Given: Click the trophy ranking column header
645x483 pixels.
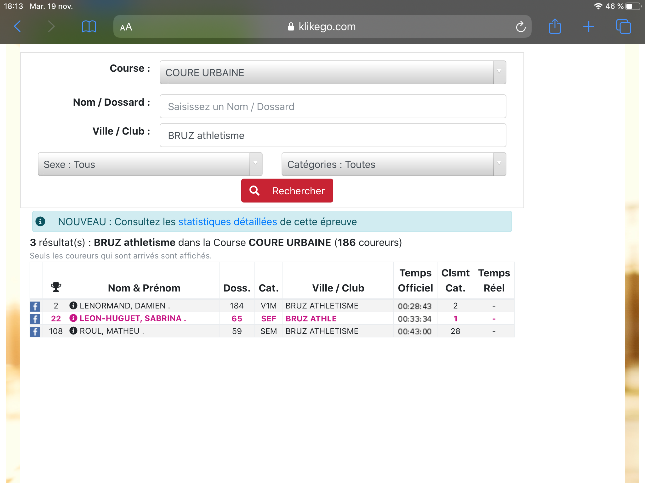Looking at the screenshot, I should coord(56,287).
